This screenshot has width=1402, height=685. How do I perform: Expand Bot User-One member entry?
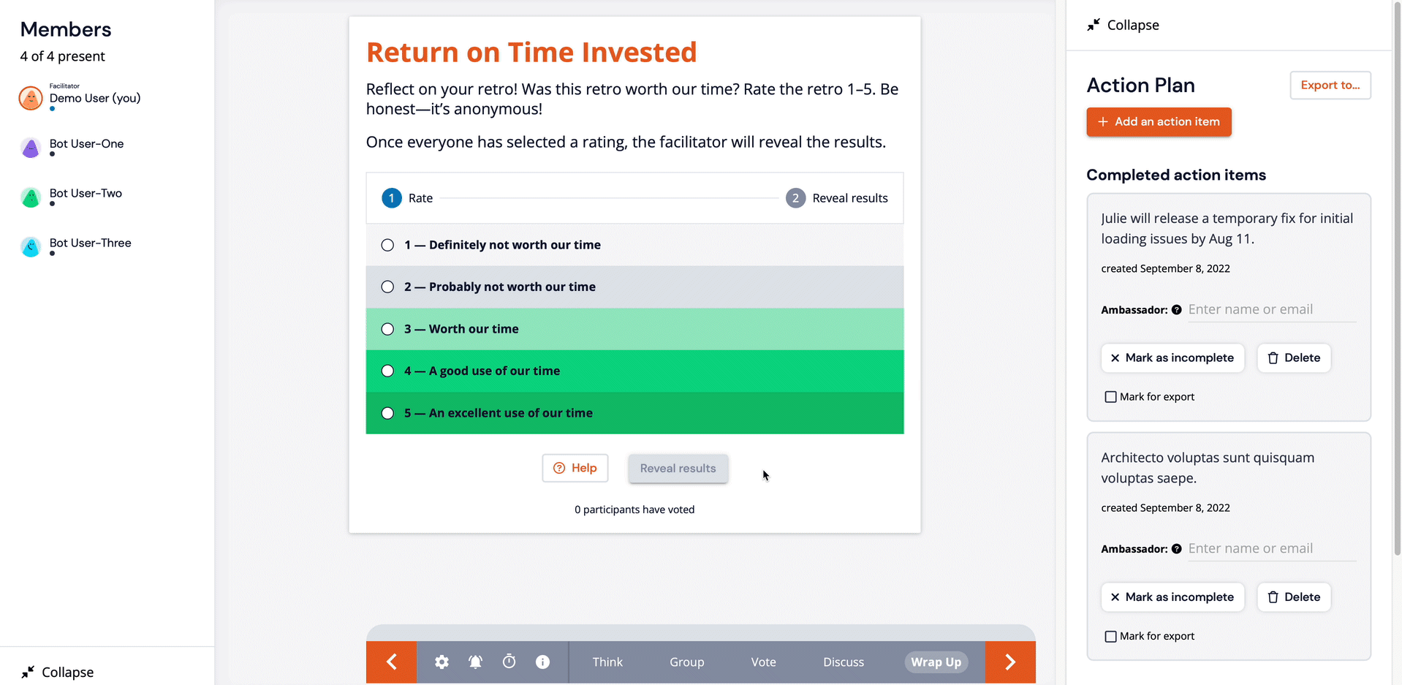86,143
